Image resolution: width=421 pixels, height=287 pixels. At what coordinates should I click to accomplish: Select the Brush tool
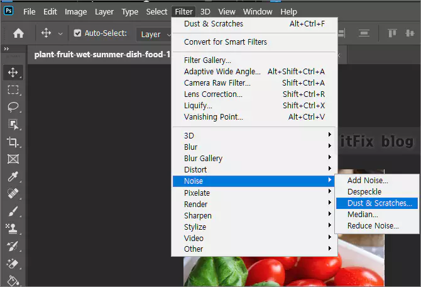click(x=13, y=211)
